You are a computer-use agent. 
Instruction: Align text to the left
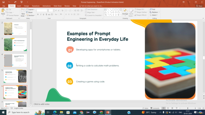pos(66,14)
